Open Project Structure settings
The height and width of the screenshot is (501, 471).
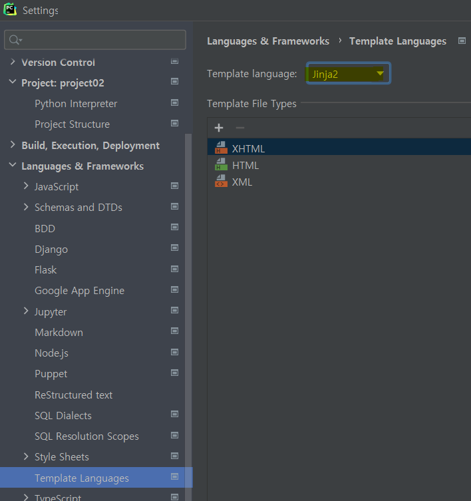73,124
